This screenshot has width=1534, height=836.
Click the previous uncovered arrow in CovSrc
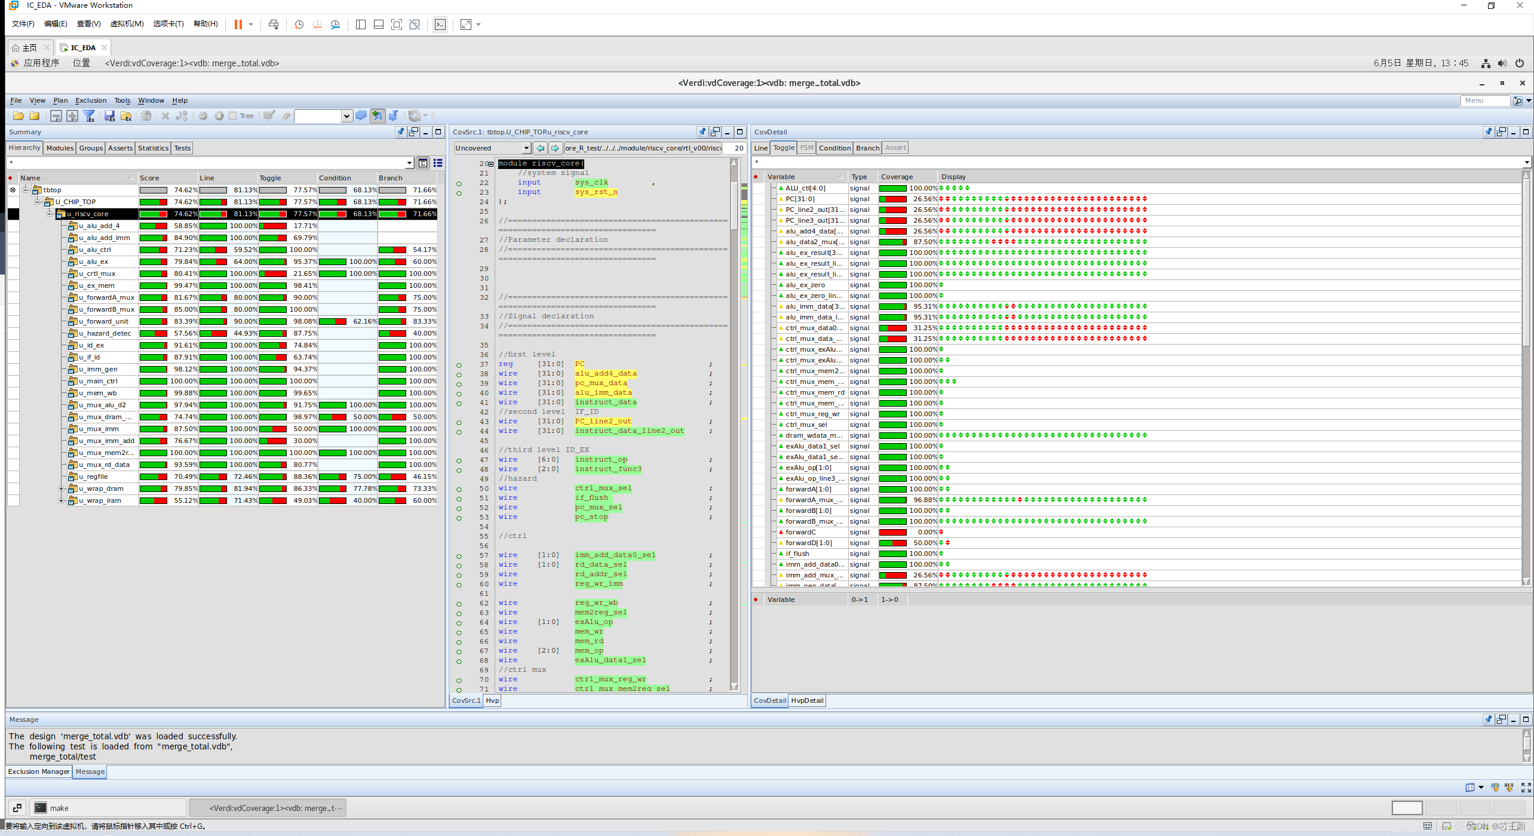coord(541,148)
